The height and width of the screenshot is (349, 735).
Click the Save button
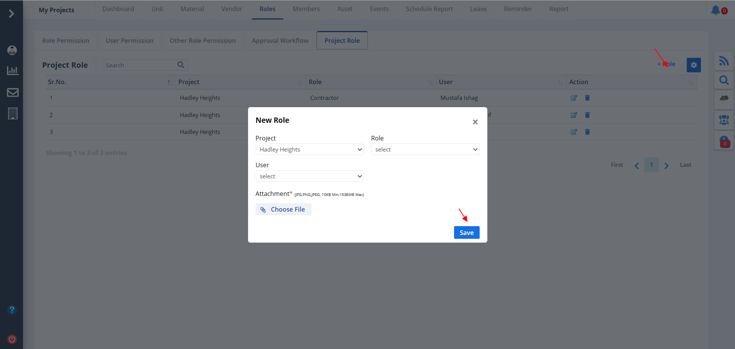pos(466,233)
